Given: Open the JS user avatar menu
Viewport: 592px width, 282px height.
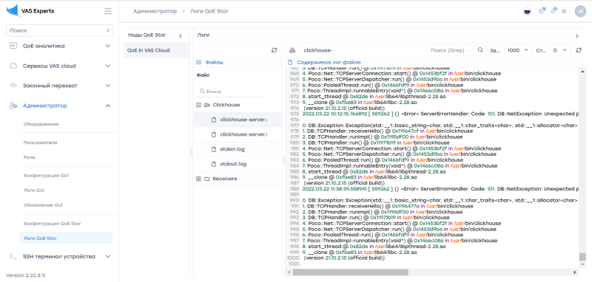Looking at the screenshot, I should pos(580,11).
